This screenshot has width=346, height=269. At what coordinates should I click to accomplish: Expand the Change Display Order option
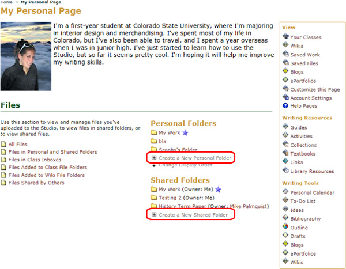pyautogui.click(x=154, y=165)
